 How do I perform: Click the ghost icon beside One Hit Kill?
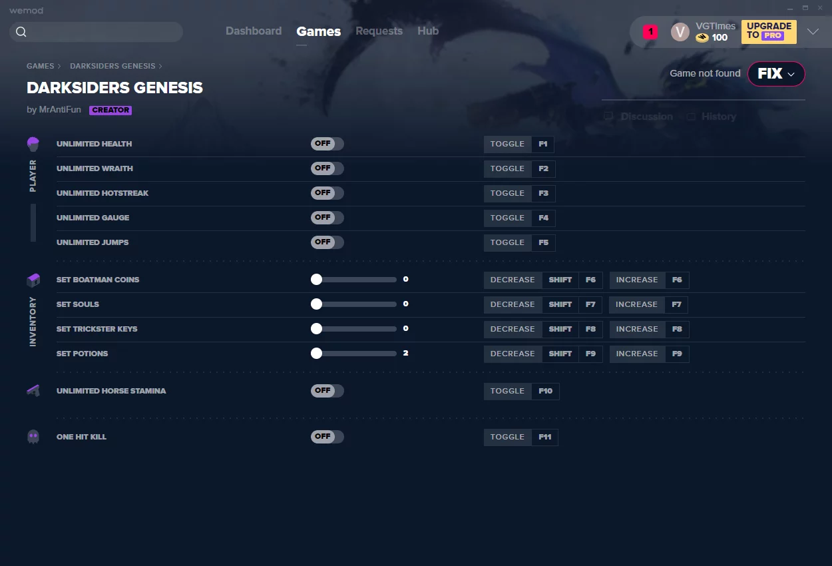(x=33, y=437)
